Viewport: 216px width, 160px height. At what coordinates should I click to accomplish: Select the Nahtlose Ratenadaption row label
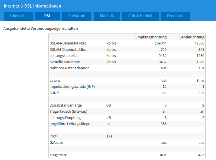(x=69, y=68)
